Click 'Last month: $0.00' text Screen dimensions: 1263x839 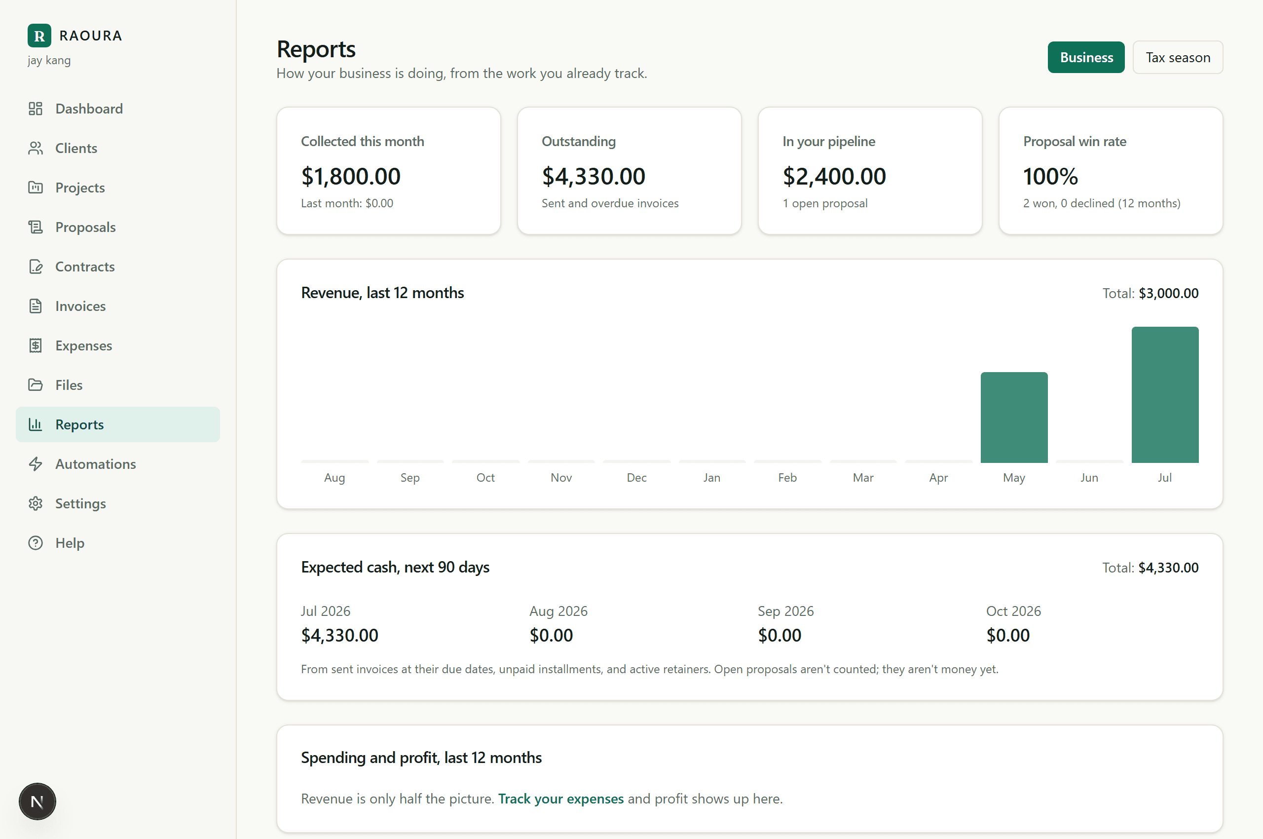point(347,203)
